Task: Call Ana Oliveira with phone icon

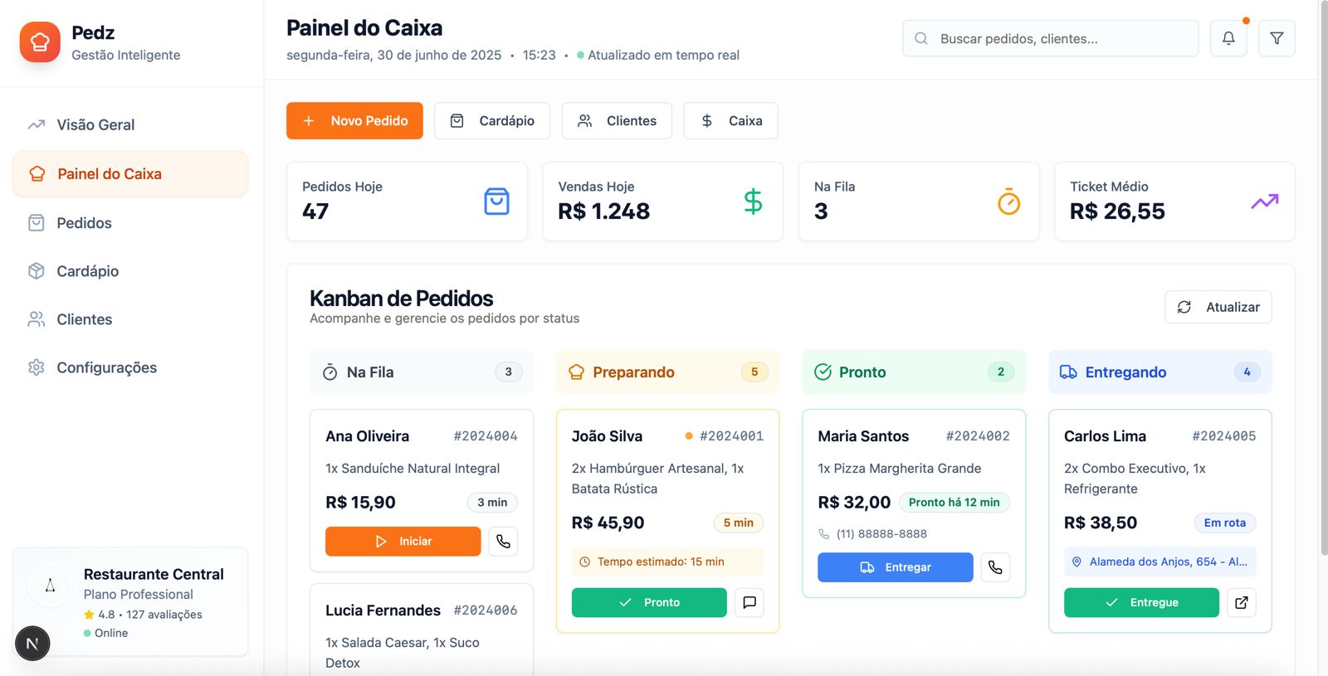Action: (503, 541)
